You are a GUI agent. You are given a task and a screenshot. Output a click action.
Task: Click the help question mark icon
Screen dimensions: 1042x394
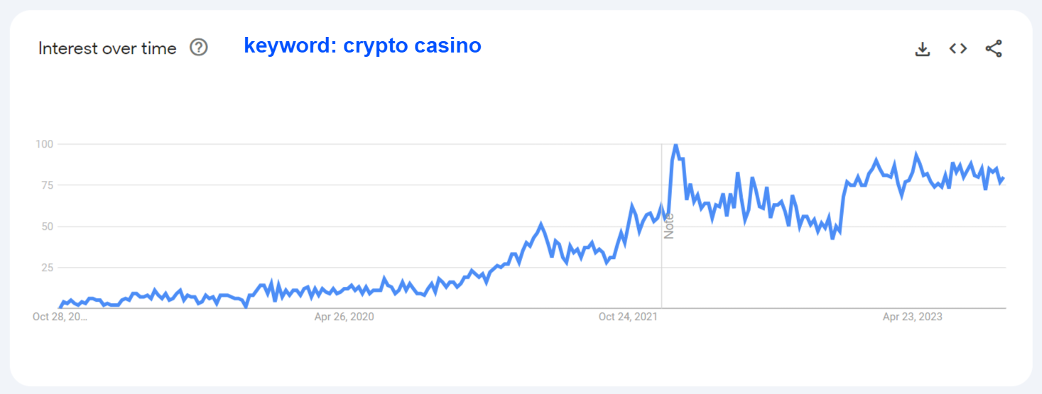click(x=199, y=48)
